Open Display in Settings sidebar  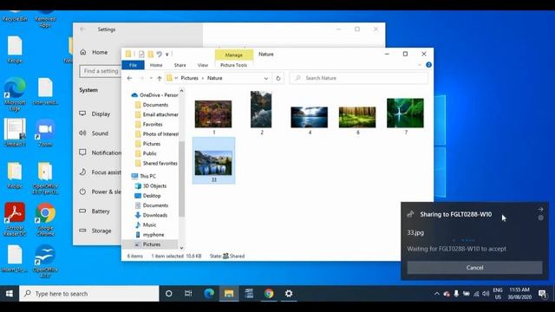tap(95, 114)
